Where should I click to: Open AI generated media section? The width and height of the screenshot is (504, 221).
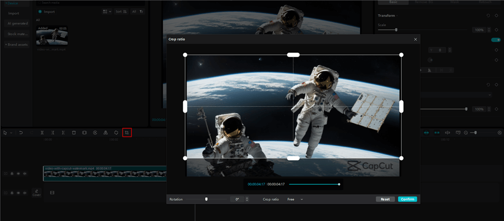tap(17, 24)
